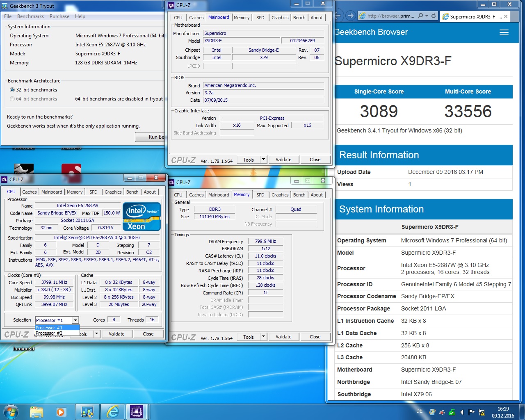Click the refresh icon in the address bar

click(433, 16)
